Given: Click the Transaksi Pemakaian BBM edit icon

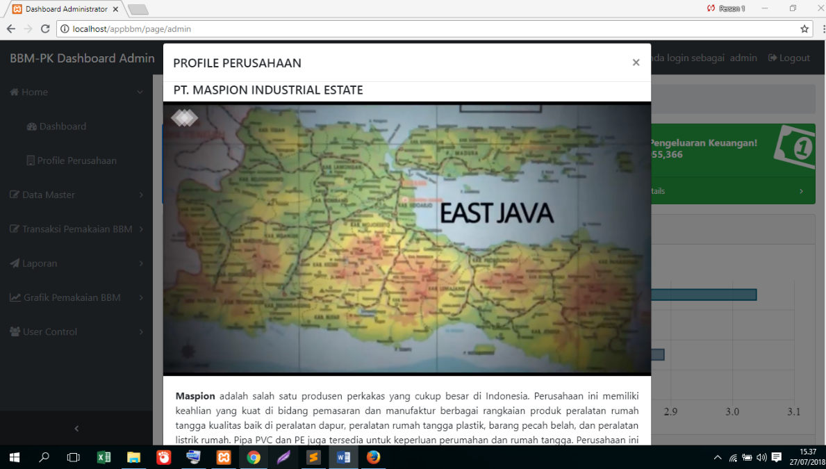Looking at the screenshot, I should click(x=14, y=229).
